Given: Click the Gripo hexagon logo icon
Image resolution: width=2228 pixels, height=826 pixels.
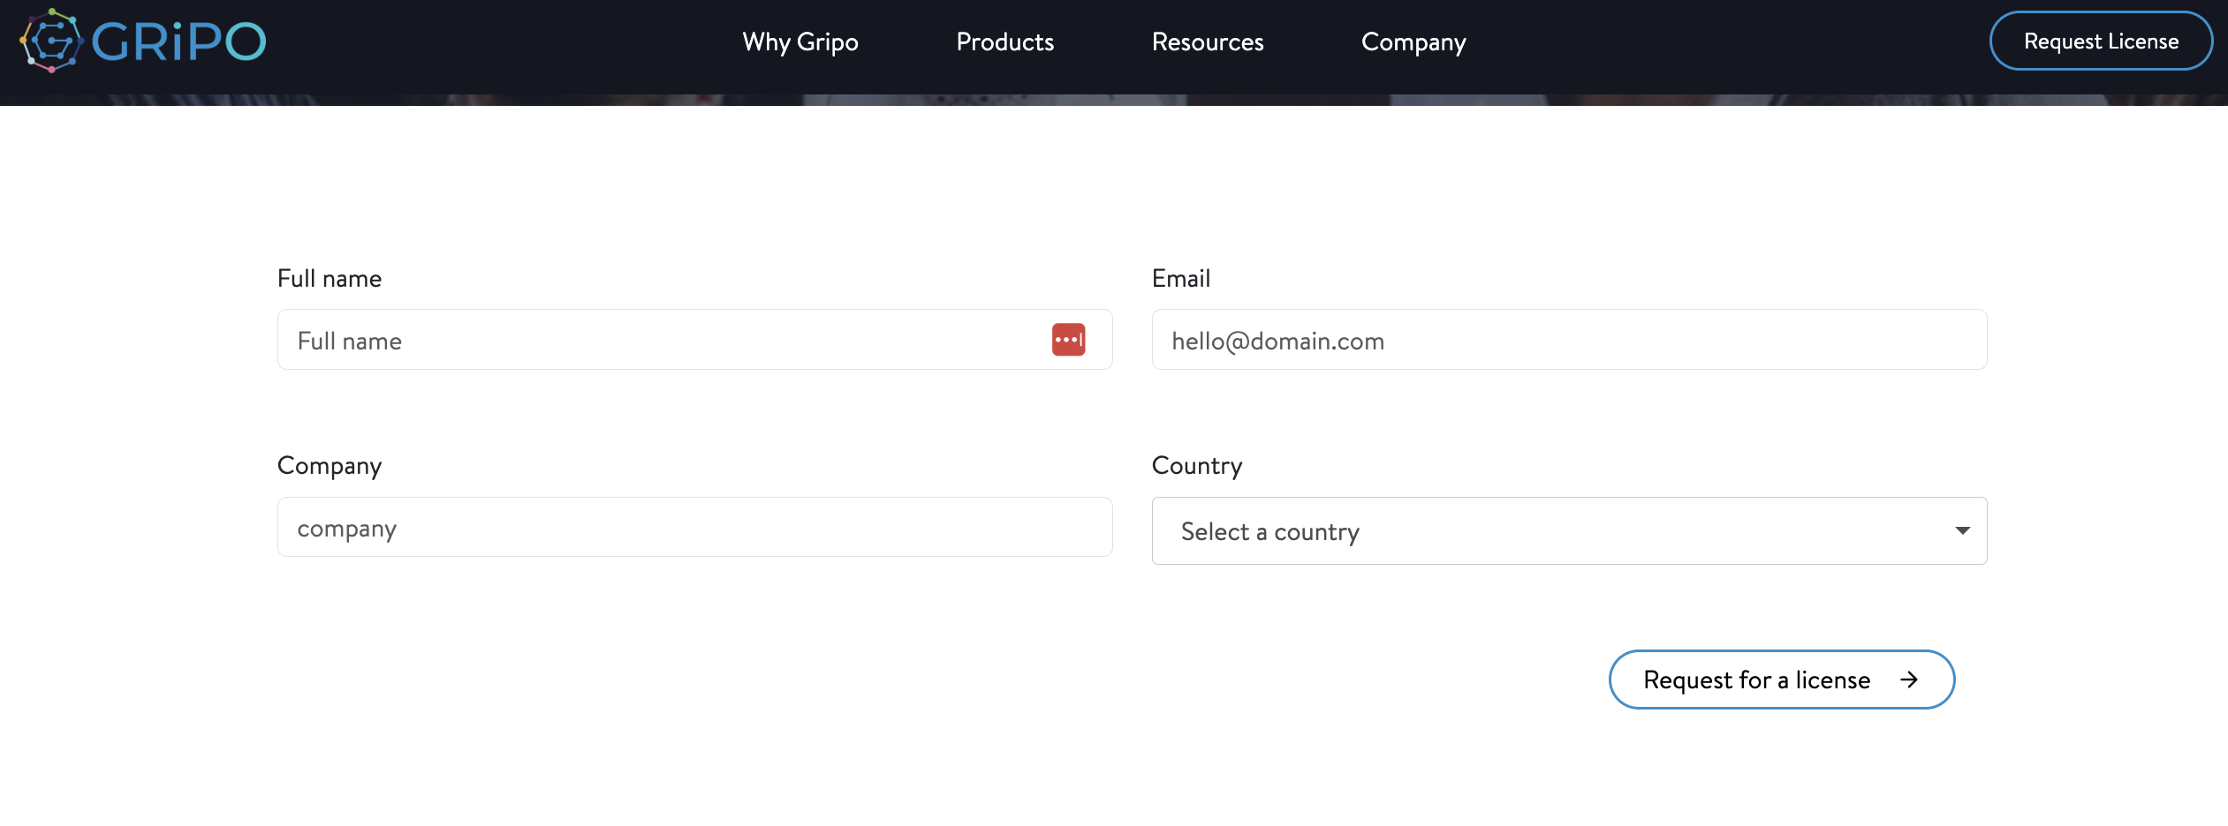Looking at the screenshot, I should point(51,41).
